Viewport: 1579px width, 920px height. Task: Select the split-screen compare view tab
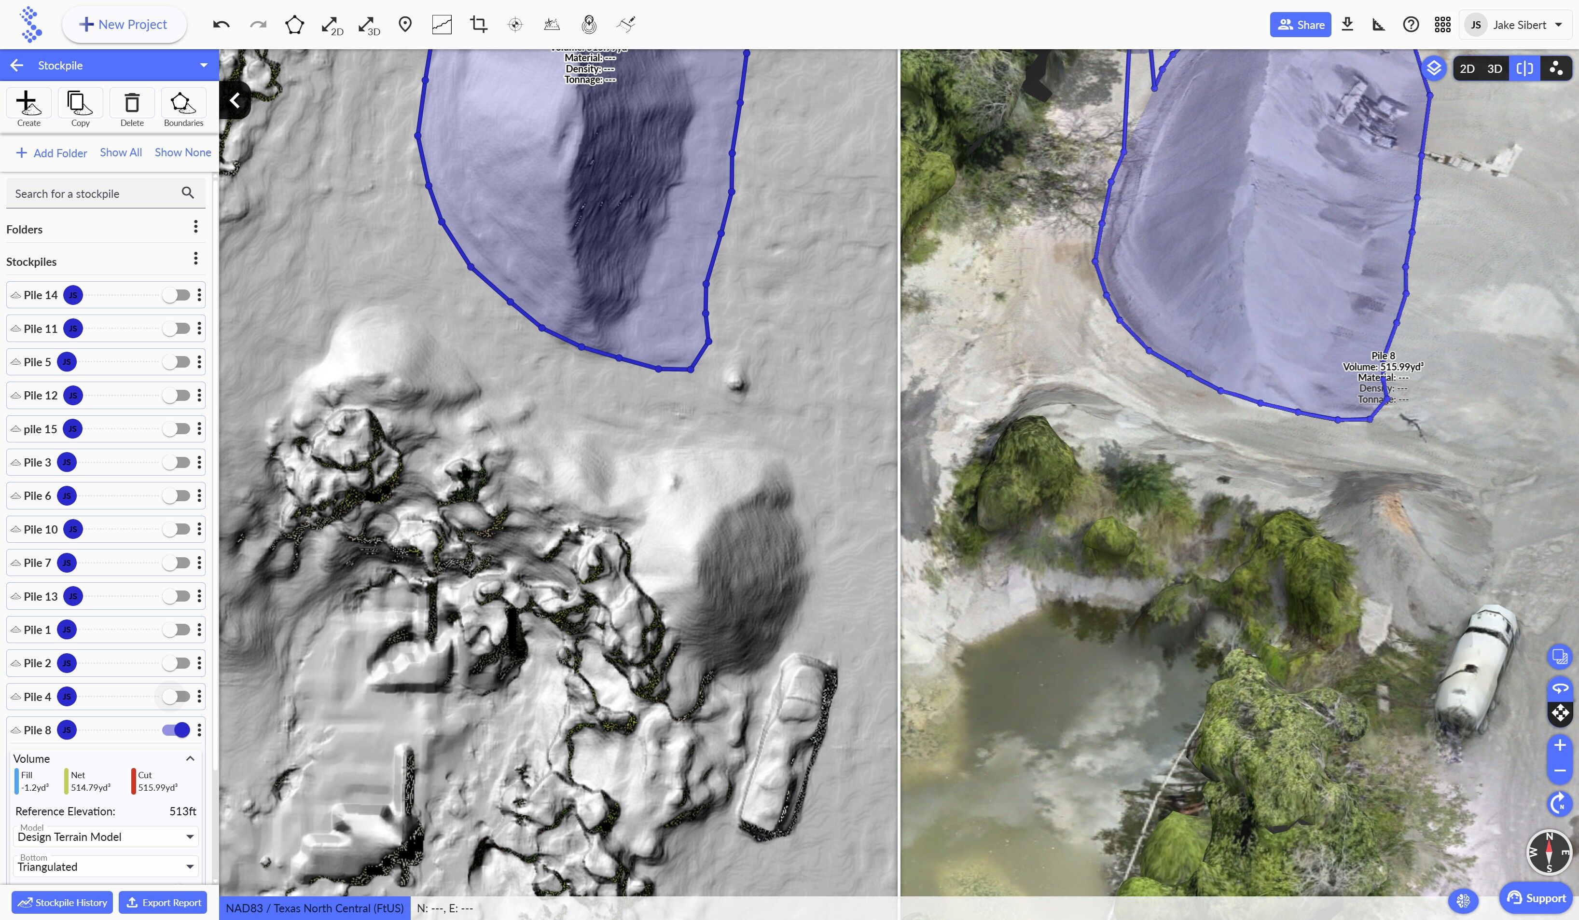pyautogui.click(x=1524, y=68)
